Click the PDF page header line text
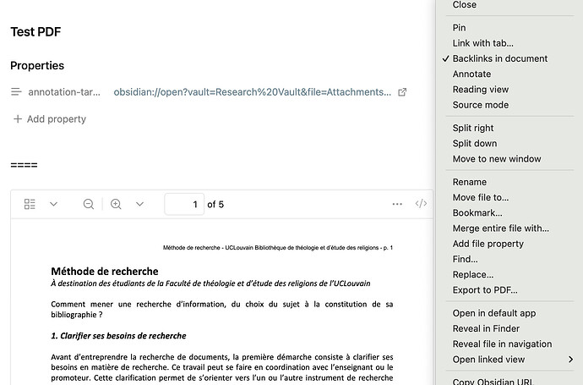 click(x=278, y=248)
